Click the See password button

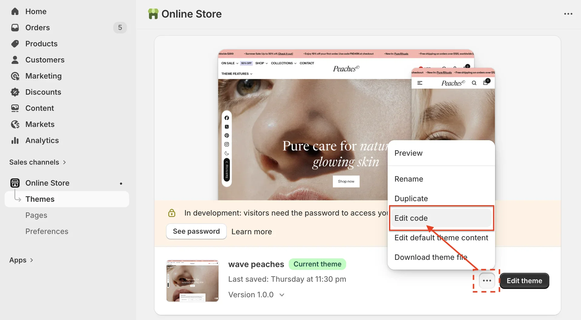pos(196,231)
